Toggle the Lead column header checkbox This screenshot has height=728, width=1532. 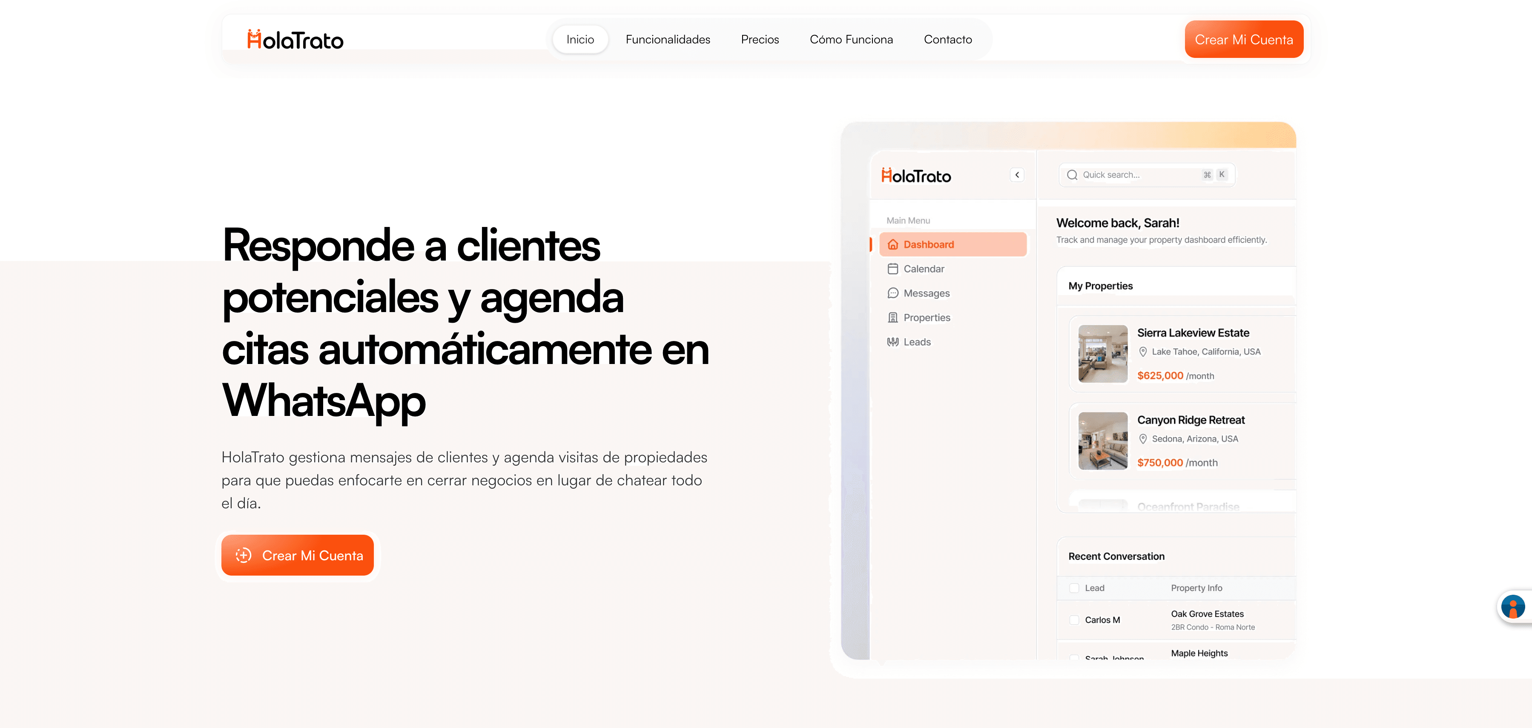tap(1074, 588)
